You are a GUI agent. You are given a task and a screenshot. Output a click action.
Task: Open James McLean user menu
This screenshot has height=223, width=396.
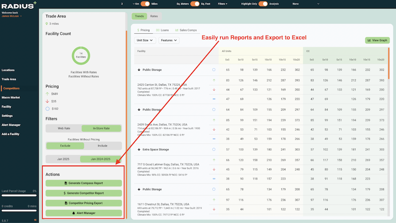[x=11, y=16]
